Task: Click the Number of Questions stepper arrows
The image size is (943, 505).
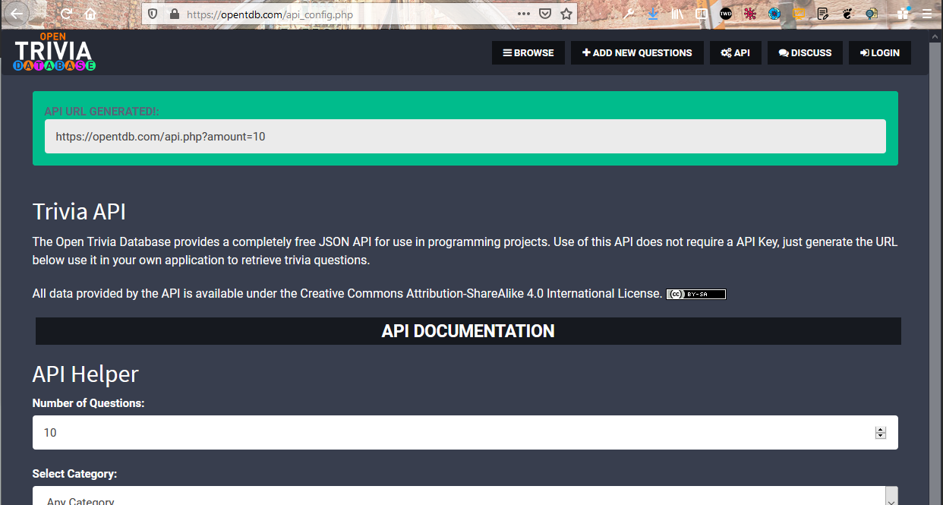Action: (x=881, y=433)
